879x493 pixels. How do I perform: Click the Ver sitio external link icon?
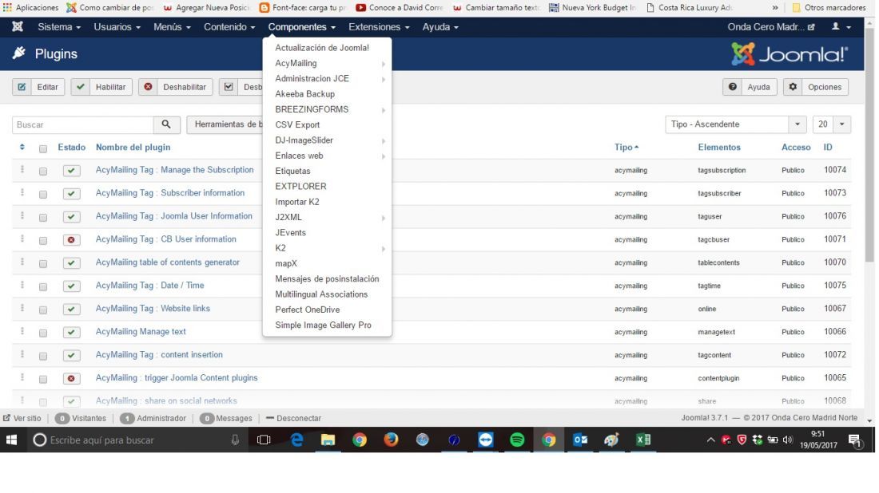click(x=6, y=418)
